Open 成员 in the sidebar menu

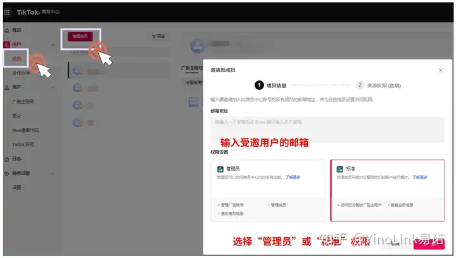click(16, 59)
